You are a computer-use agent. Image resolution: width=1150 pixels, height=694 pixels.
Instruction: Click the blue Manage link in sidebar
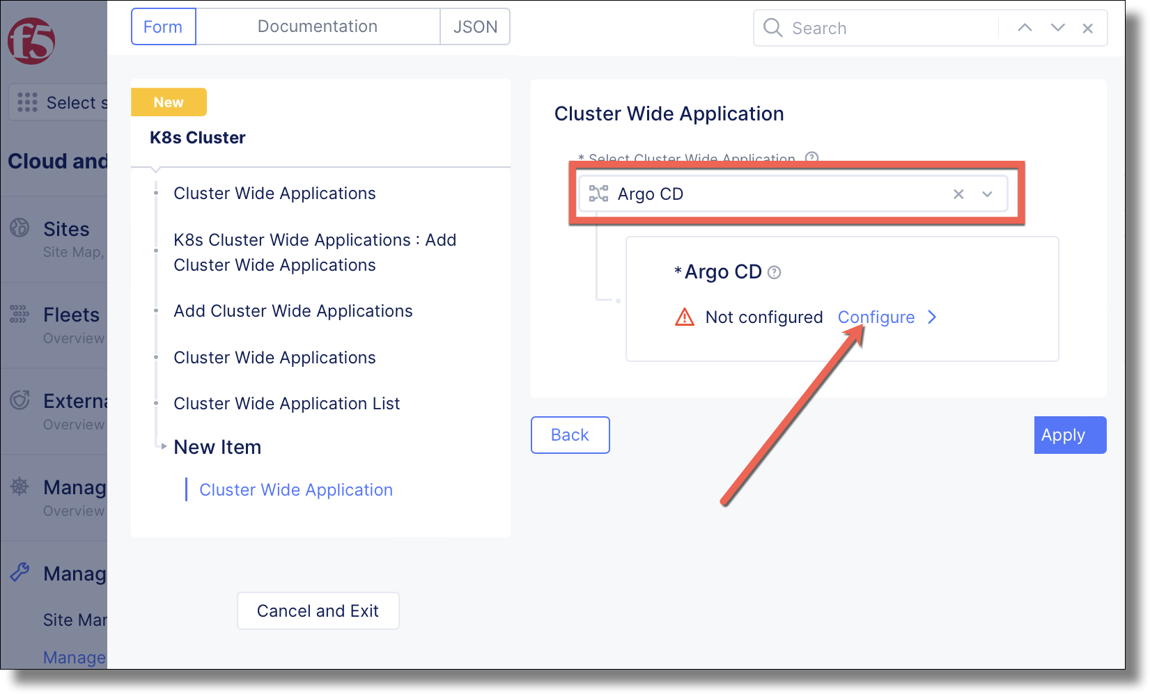tap(75, 657)
